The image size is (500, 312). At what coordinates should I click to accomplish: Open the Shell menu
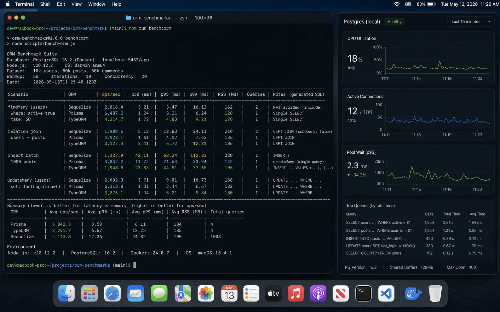(45, 4)
